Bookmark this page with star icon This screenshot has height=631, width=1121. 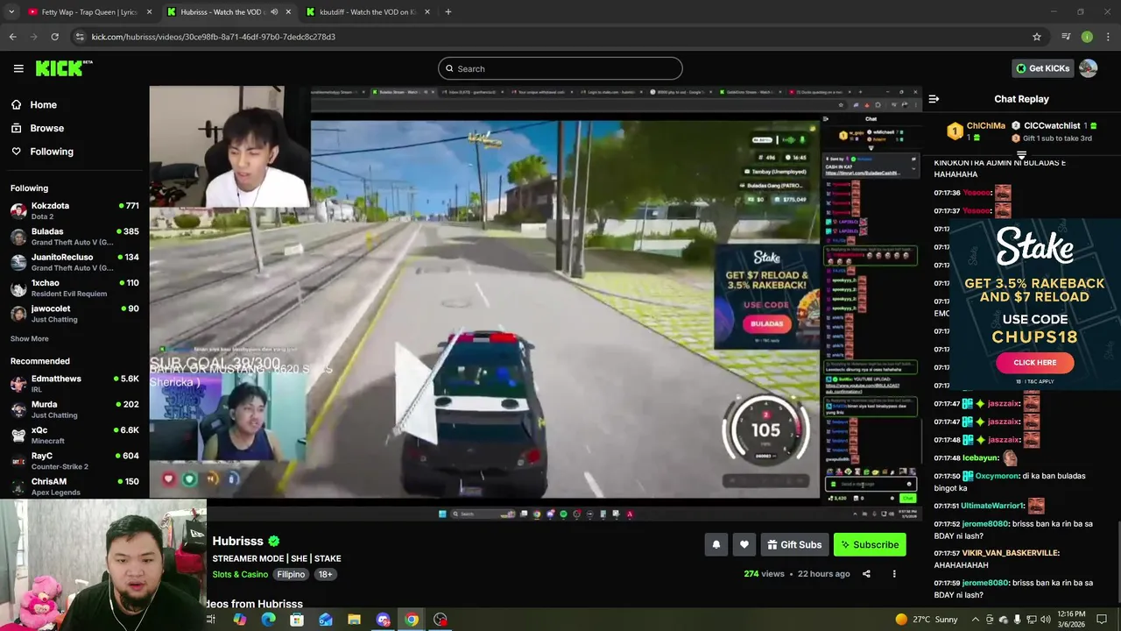(1037, 37)
